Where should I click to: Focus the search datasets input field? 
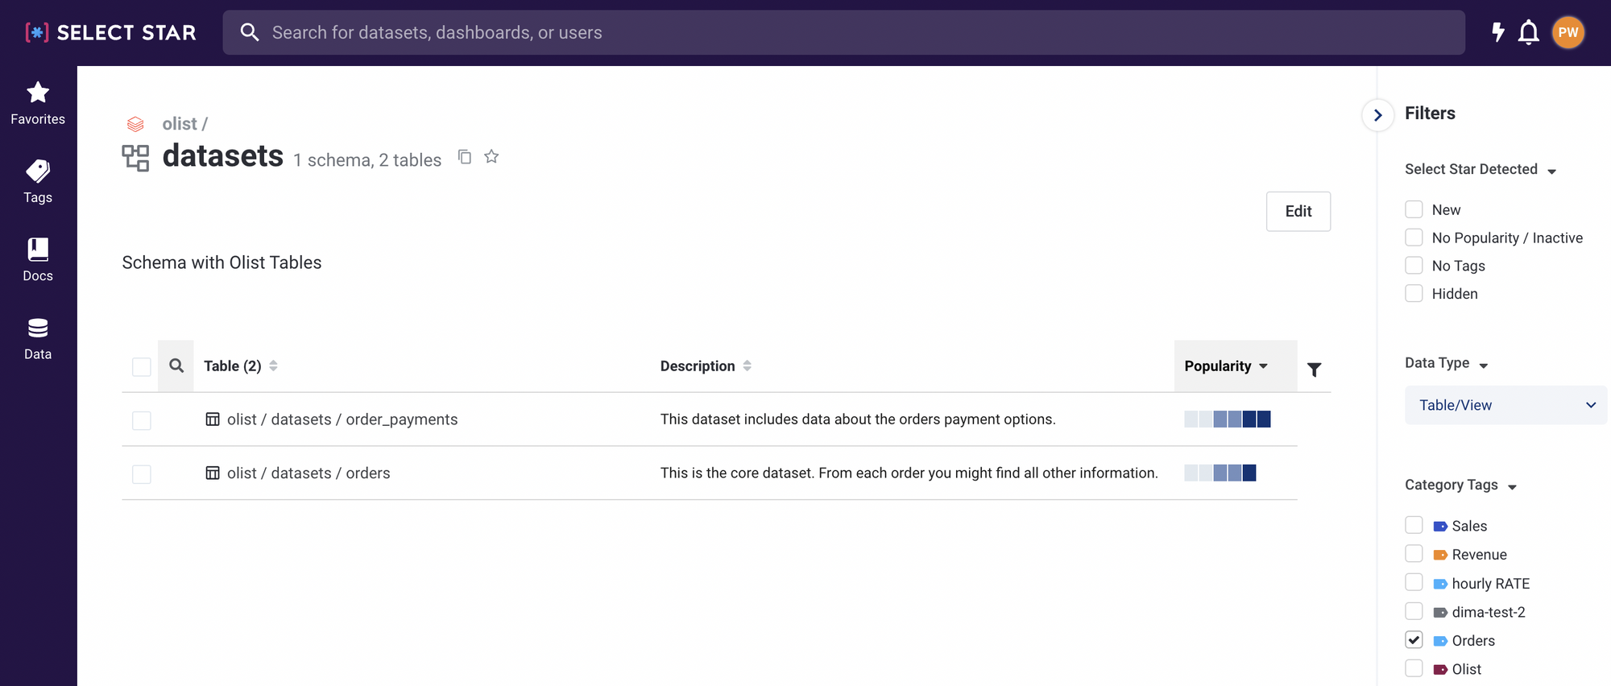tap(843, 32)
